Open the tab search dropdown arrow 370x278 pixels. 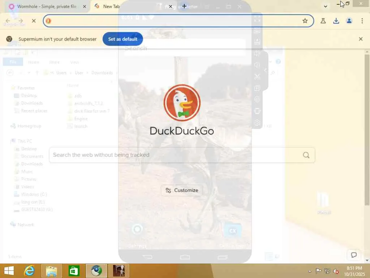(x=326, y=7)
